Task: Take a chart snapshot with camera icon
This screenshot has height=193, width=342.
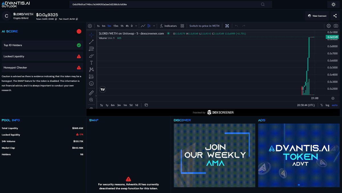Action: pos(336,26)
